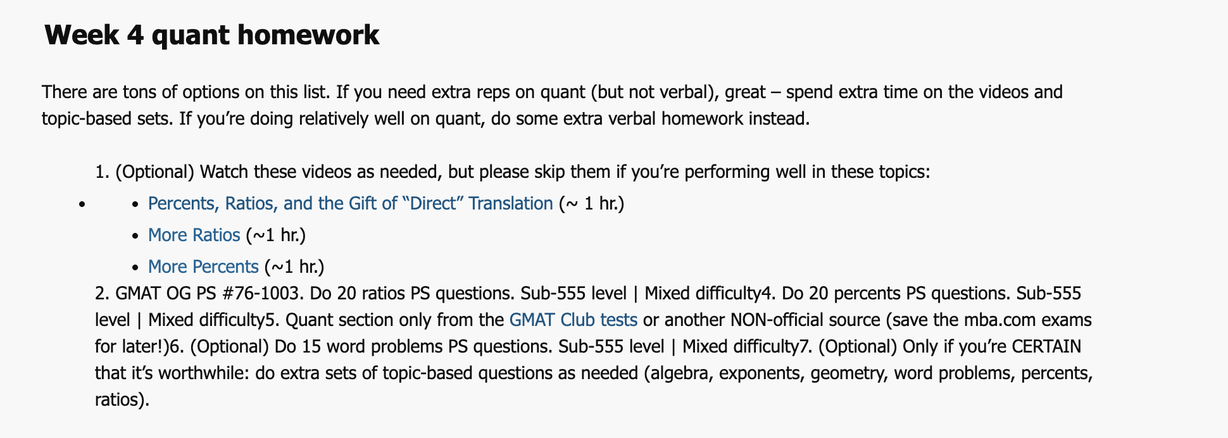Click the bullet before More Ratios
1228x438 pixels.
135,236
